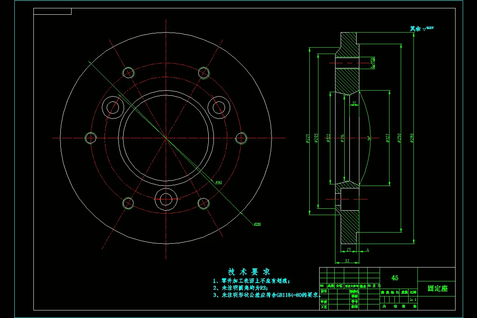Click the 审核 cell in title block

click(x=323, y=302)
